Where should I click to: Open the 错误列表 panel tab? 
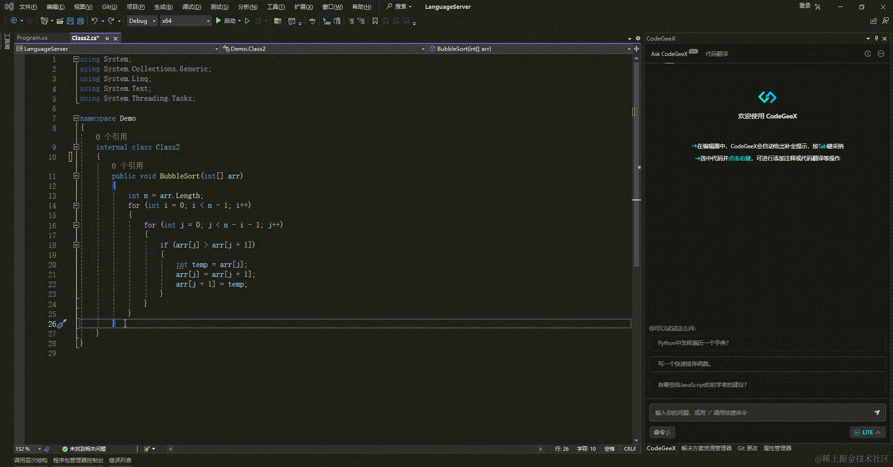[x=120, y=460]
